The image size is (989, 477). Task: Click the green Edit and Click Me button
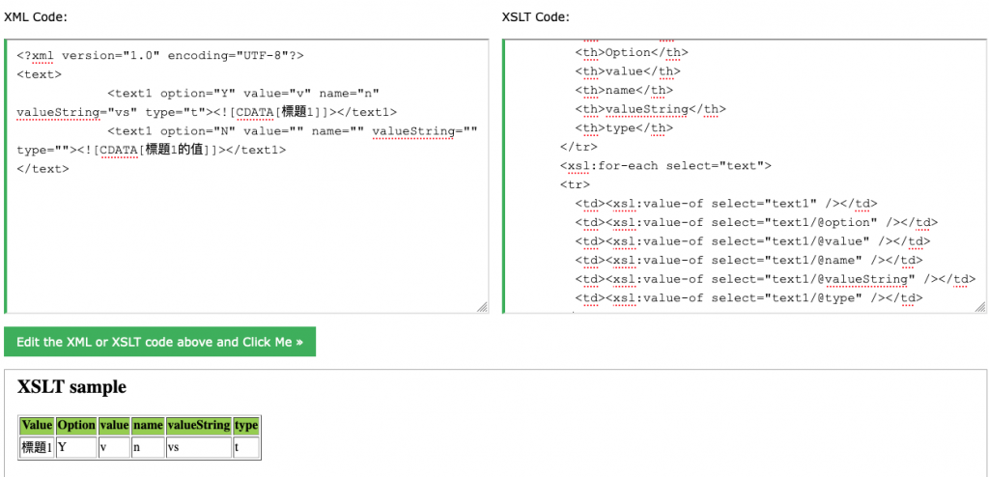point(159,342)
